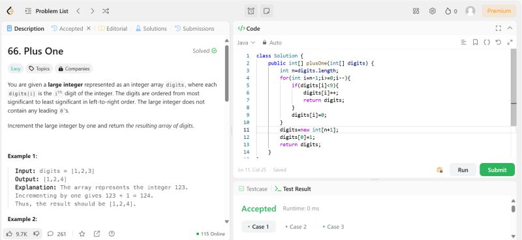Click the LeetCode logo icon

pos(10,11)
